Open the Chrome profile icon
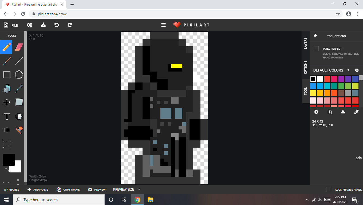Image resolution: width=363 pixels, height=205 pixels. pos(348,14)
